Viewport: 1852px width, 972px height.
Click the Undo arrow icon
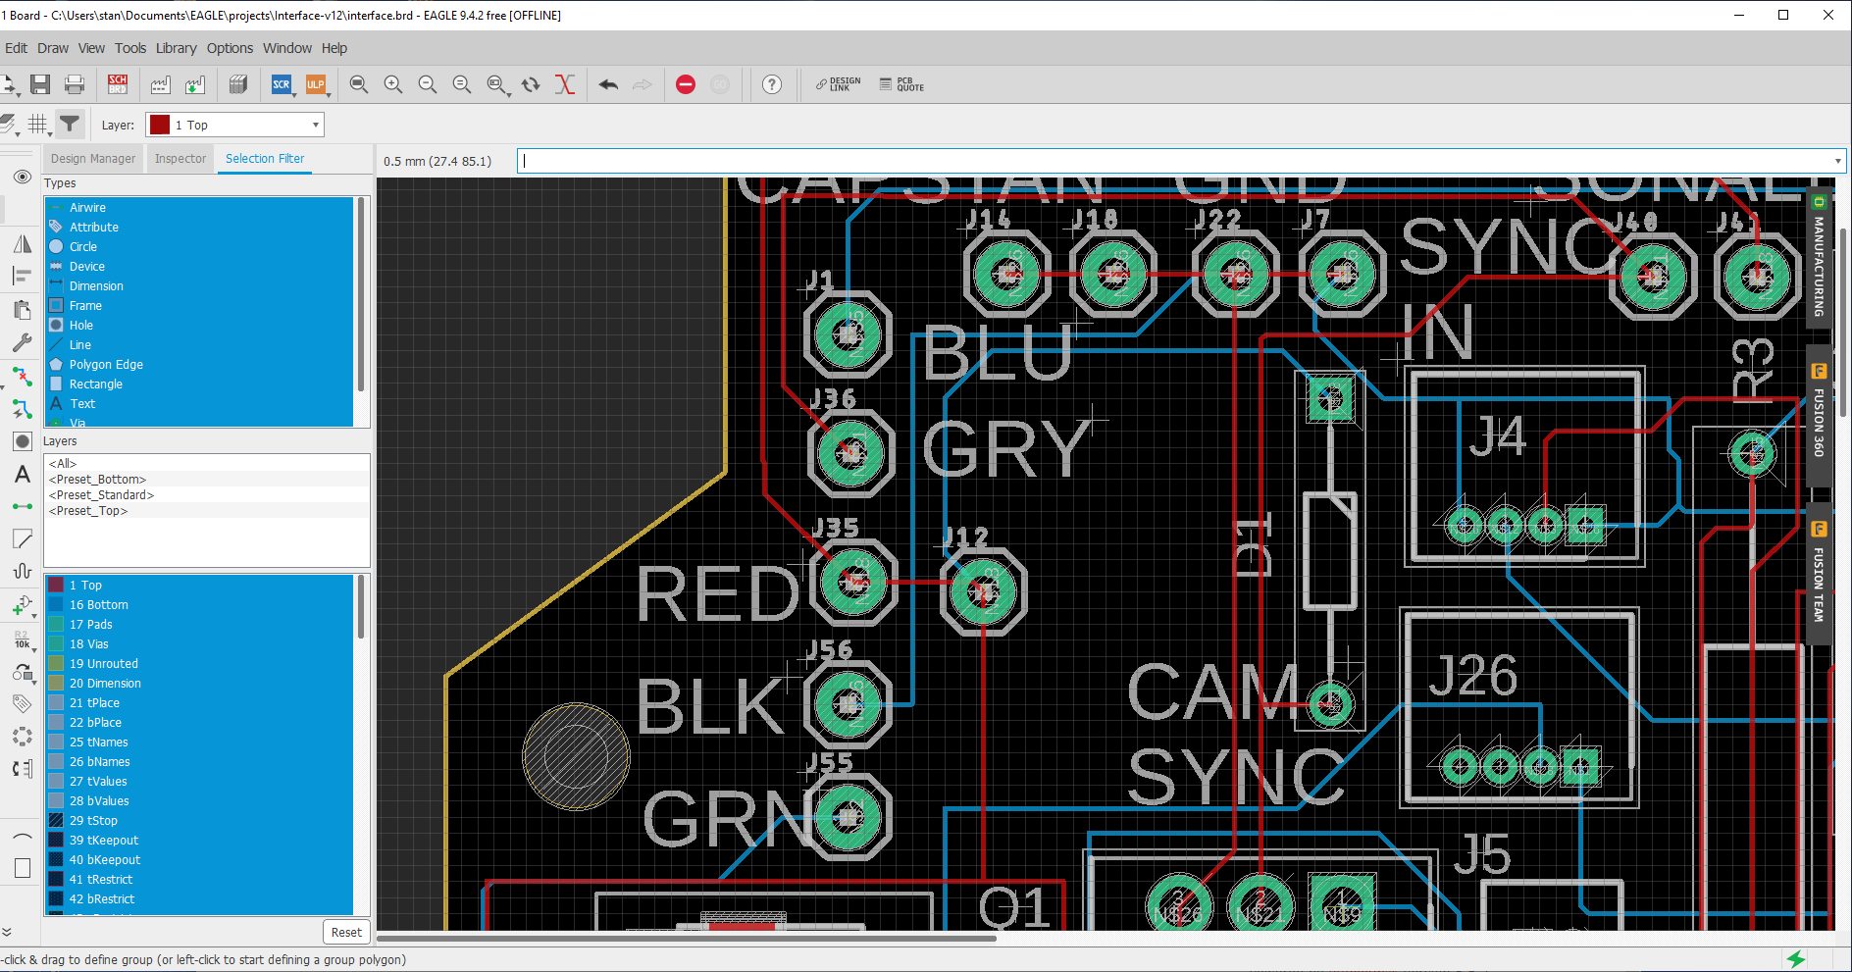608,84
